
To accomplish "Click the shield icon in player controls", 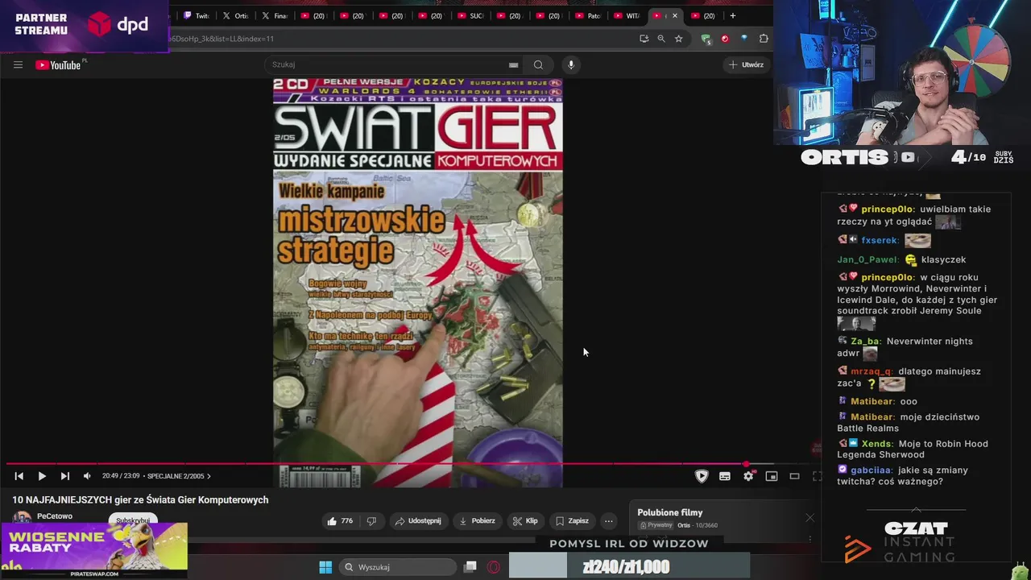I will click(702, 476).
